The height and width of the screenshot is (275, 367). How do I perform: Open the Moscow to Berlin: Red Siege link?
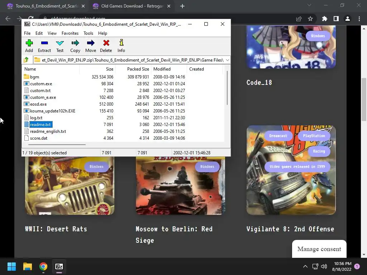174,235
